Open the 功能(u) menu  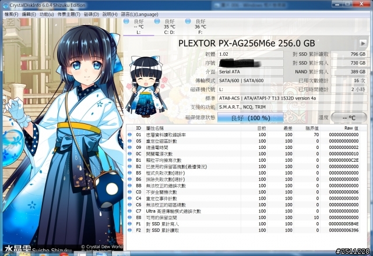coord(47,14)
